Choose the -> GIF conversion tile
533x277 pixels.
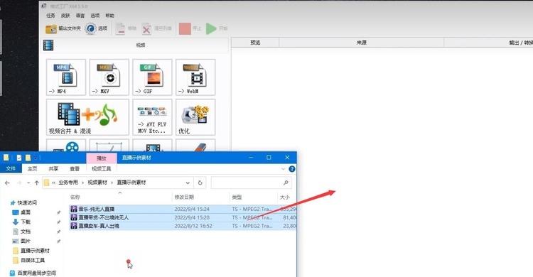[152, 77]
